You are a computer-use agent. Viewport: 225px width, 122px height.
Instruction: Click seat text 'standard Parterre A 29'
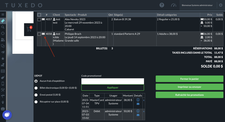(127, 34)
